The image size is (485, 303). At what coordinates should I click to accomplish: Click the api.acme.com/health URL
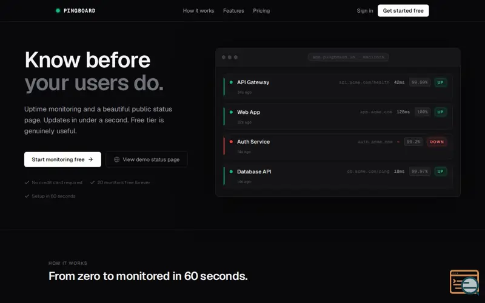(364, 82)
